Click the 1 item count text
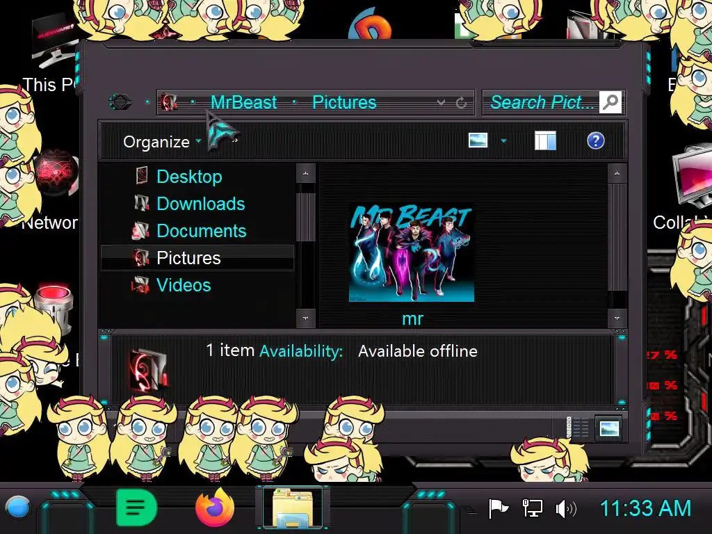The width and height of the screenshot is (712, 534). 230,350
